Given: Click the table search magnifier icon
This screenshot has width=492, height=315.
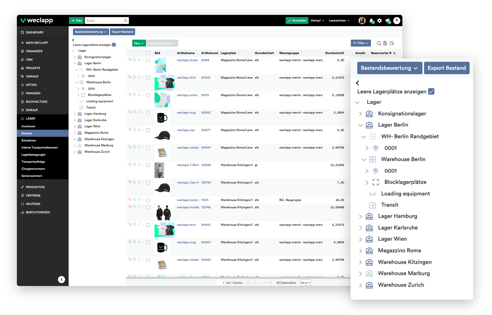Looking at the screenshot, I should (x=379, y=43).
